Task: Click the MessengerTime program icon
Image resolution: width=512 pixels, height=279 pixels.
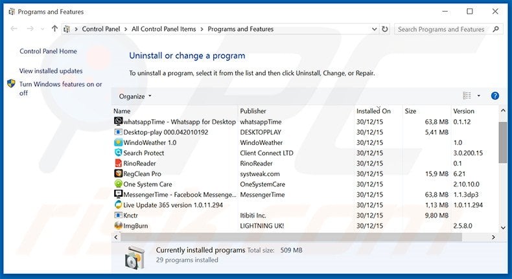Action: [x=118, y=194]
